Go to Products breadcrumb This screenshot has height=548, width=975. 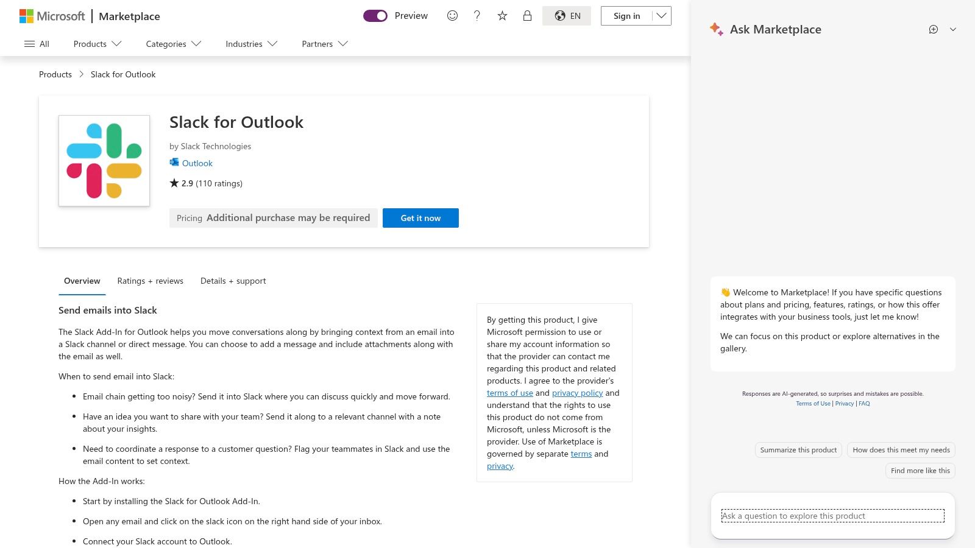[55, 74]
